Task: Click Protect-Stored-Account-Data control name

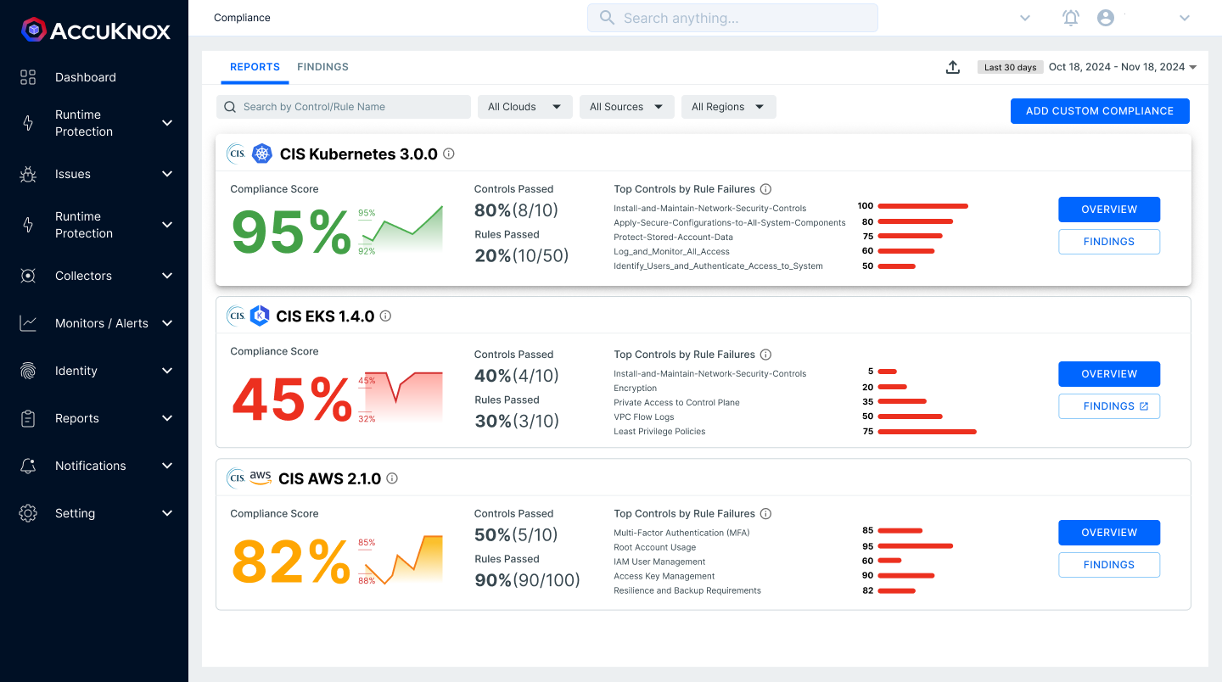Action: click(x=673, y=238)
